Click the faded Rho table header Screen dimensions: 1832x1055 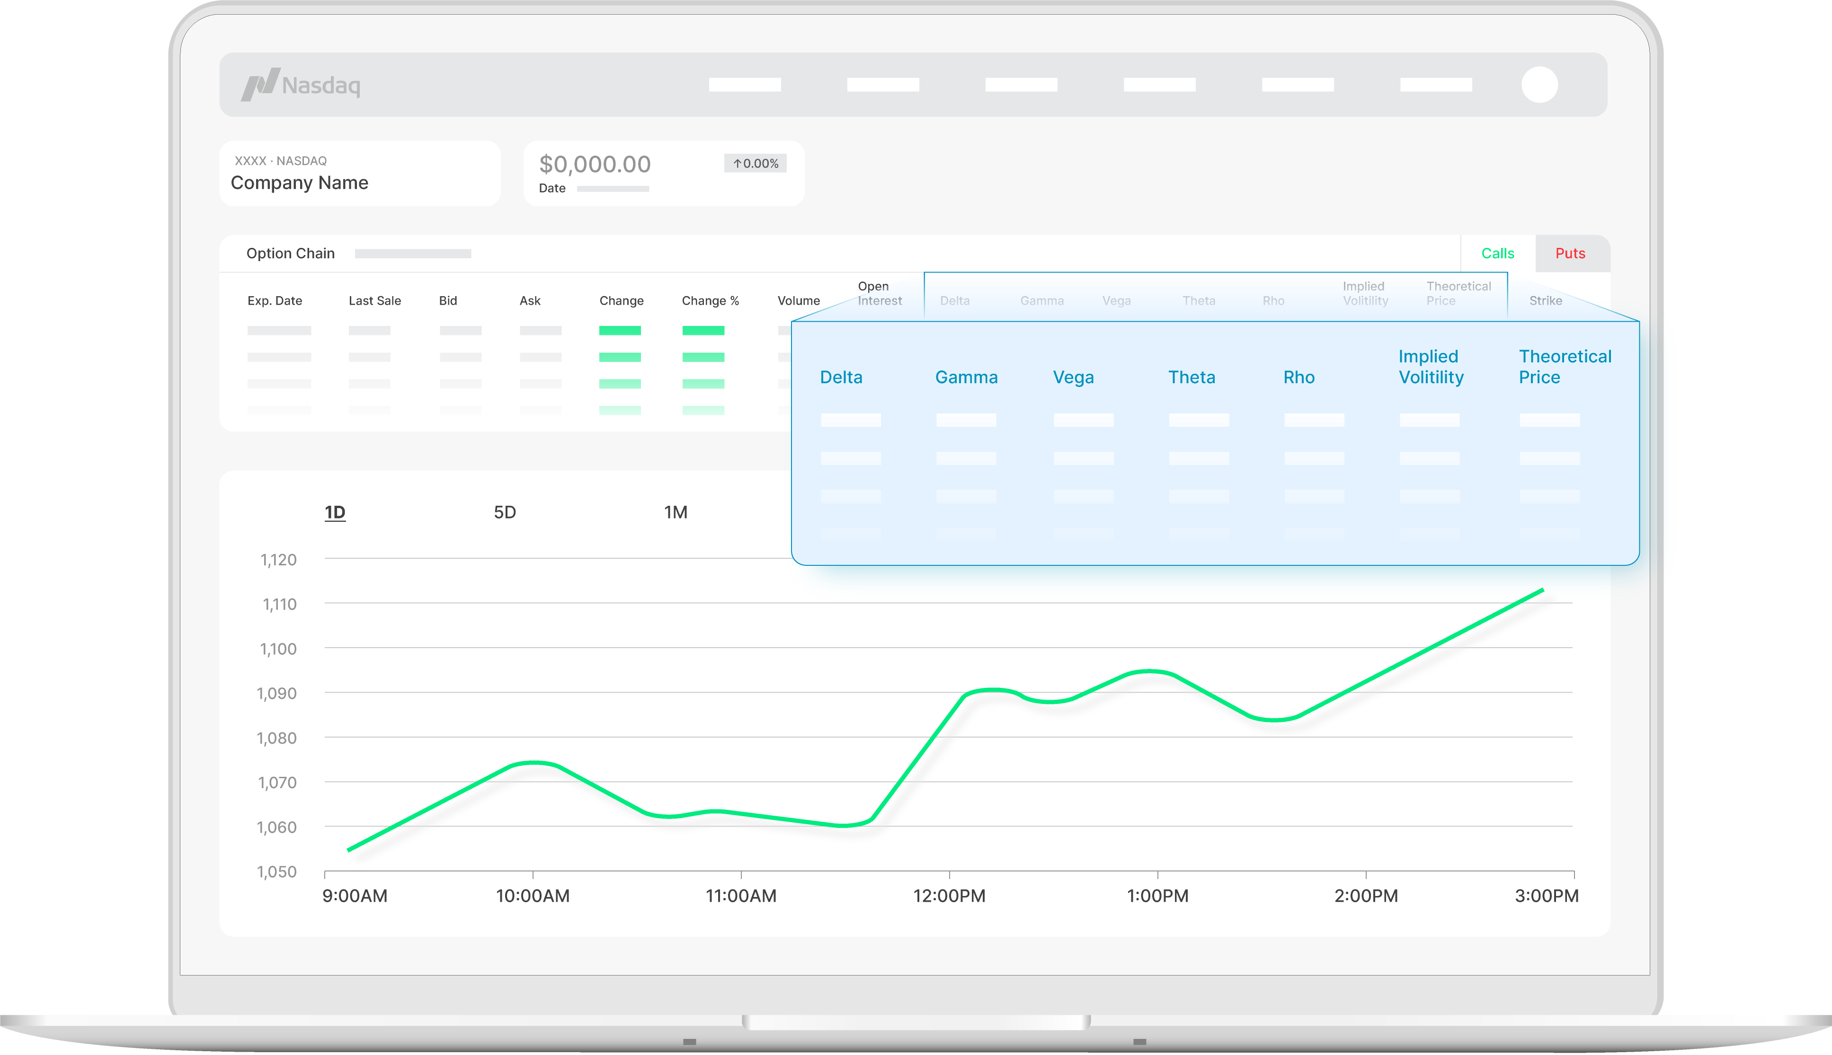point(1273,301)
